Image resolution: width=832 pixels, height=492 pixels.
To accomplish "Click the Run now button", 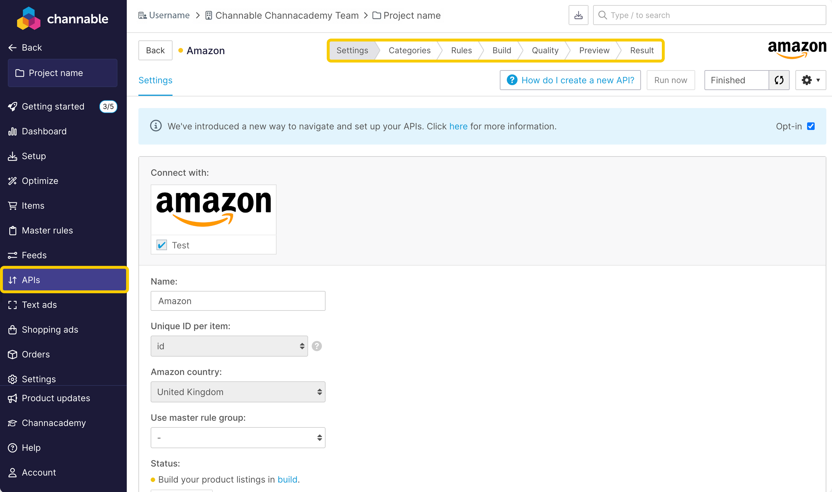I will pos(670,80).
